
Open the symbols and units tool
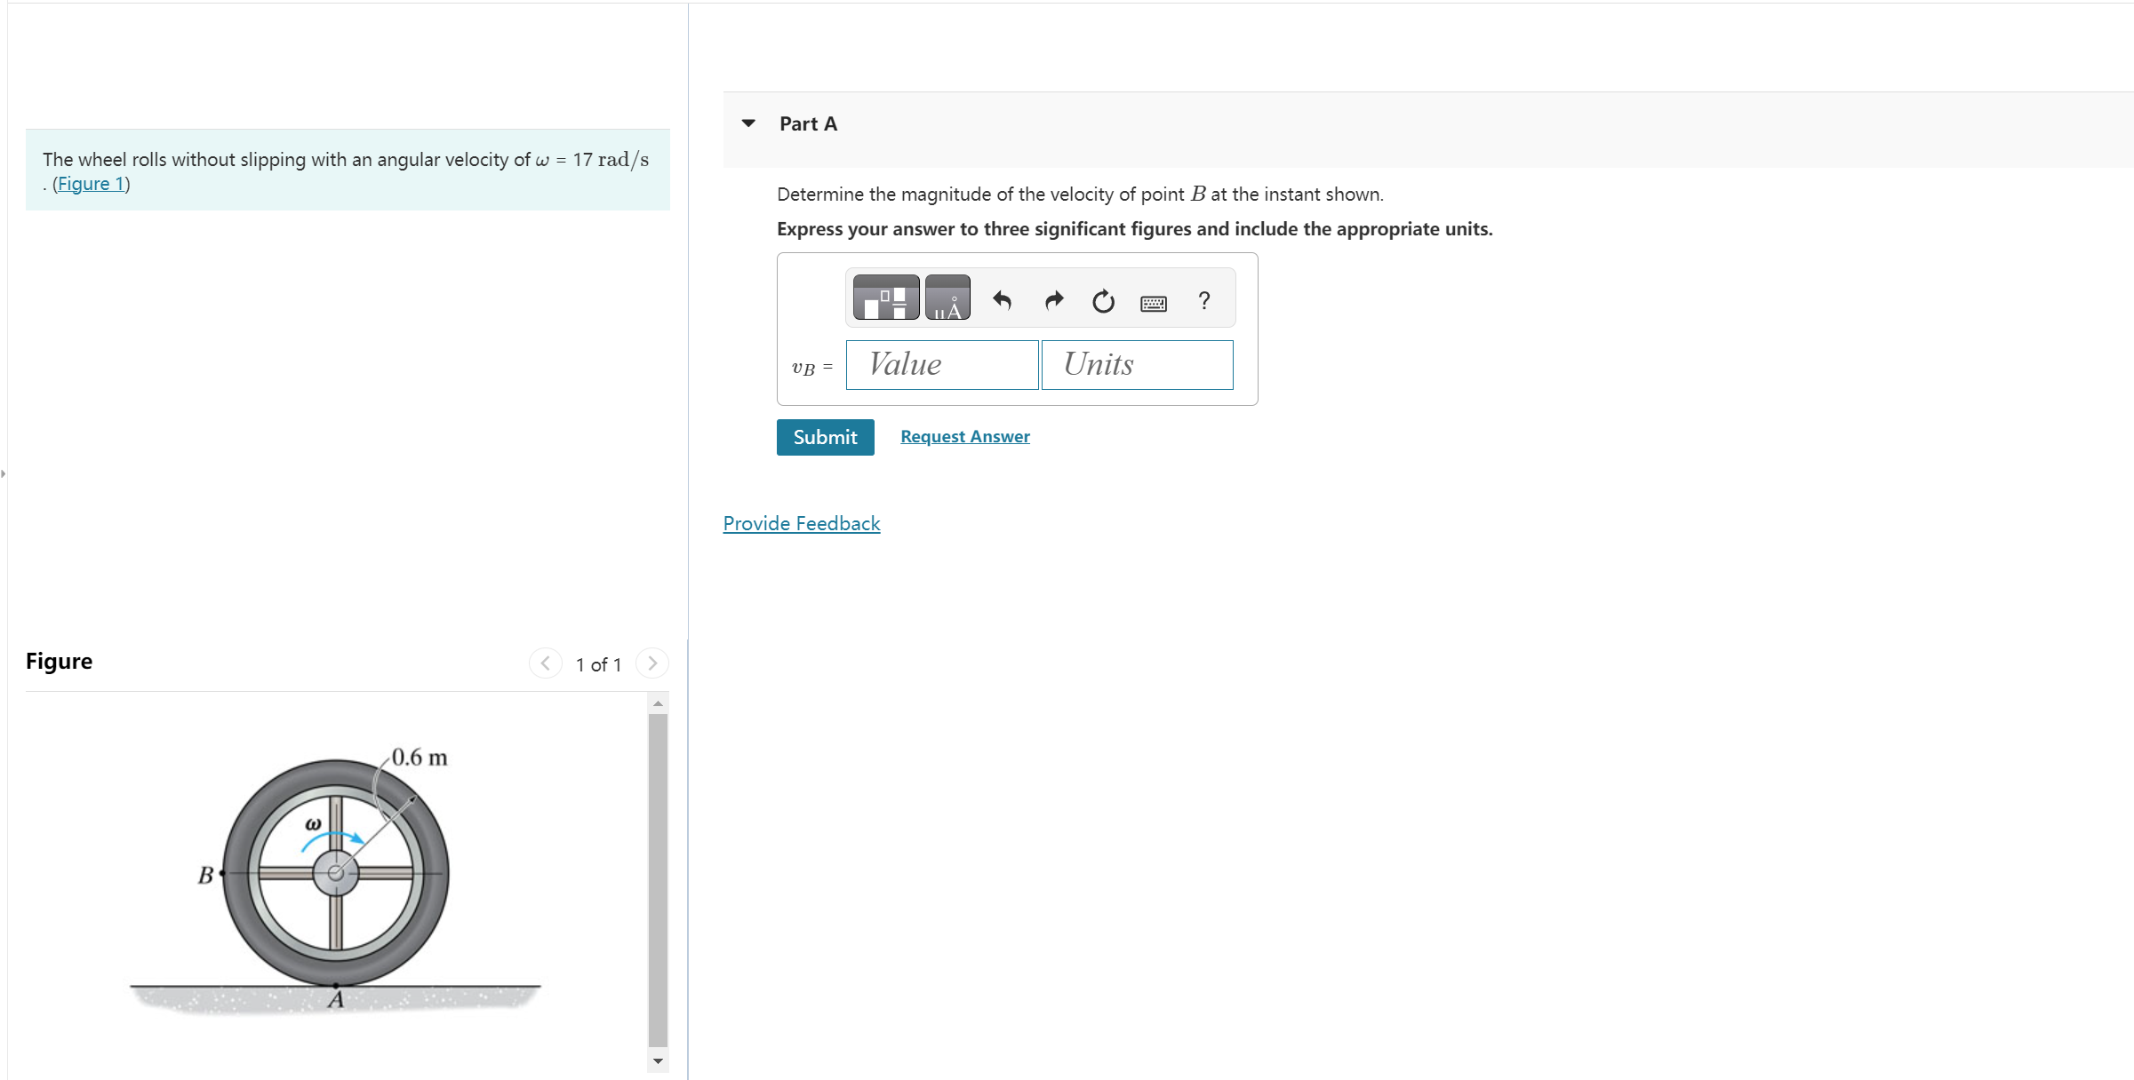pyautogui.click(x=947, y=298)
